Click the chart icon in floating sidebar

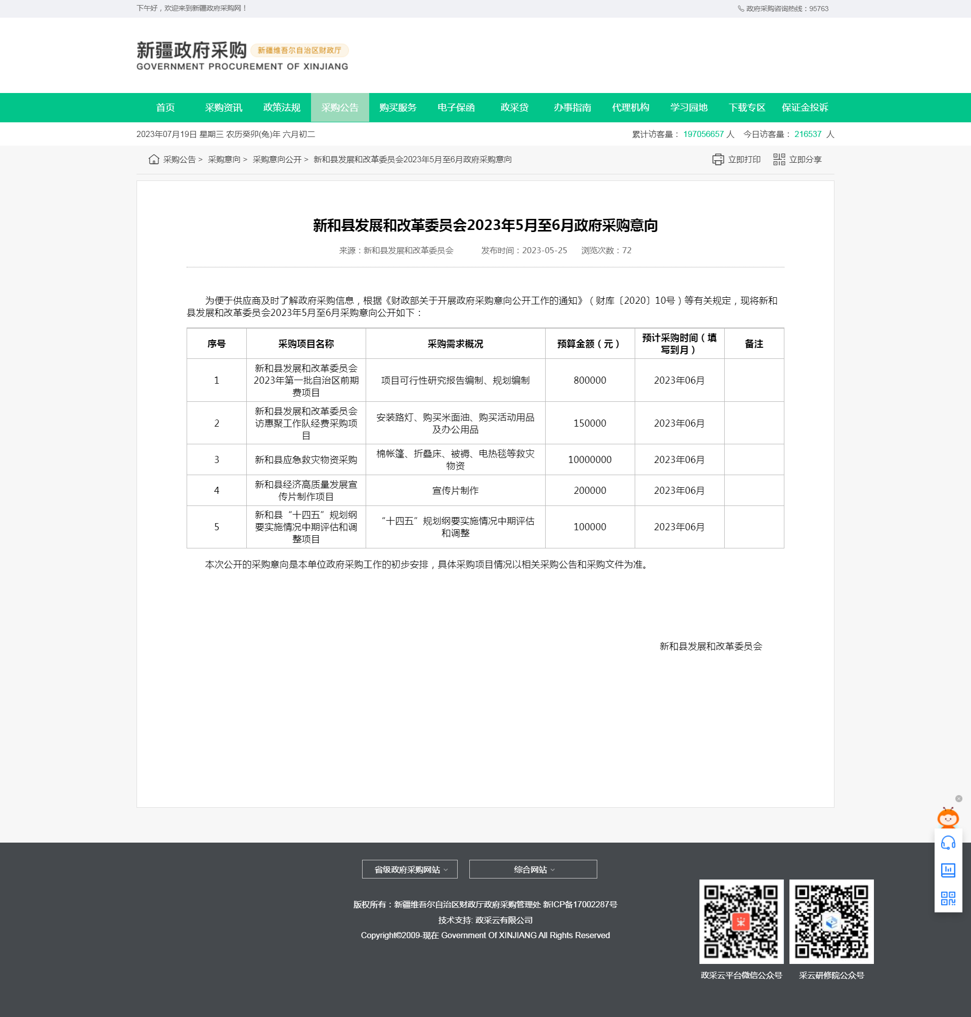948,870
